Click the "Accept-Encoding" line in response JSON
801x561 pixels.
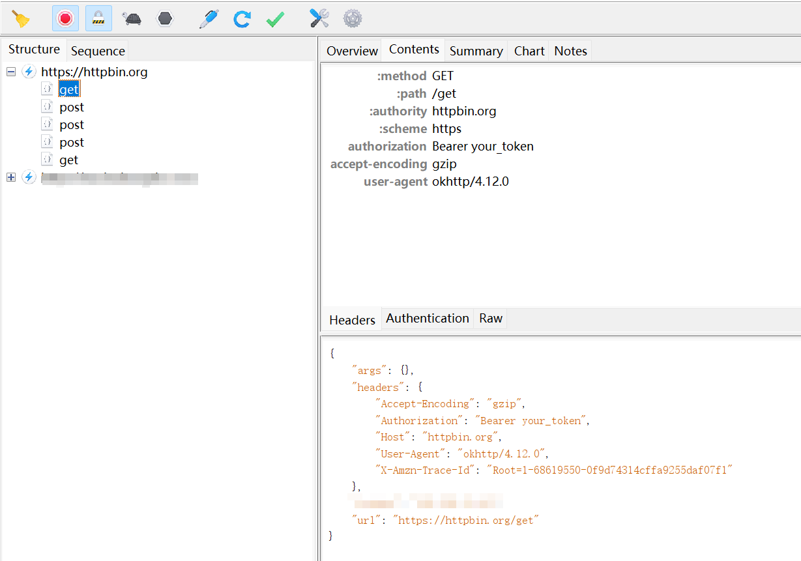point(450,403)
